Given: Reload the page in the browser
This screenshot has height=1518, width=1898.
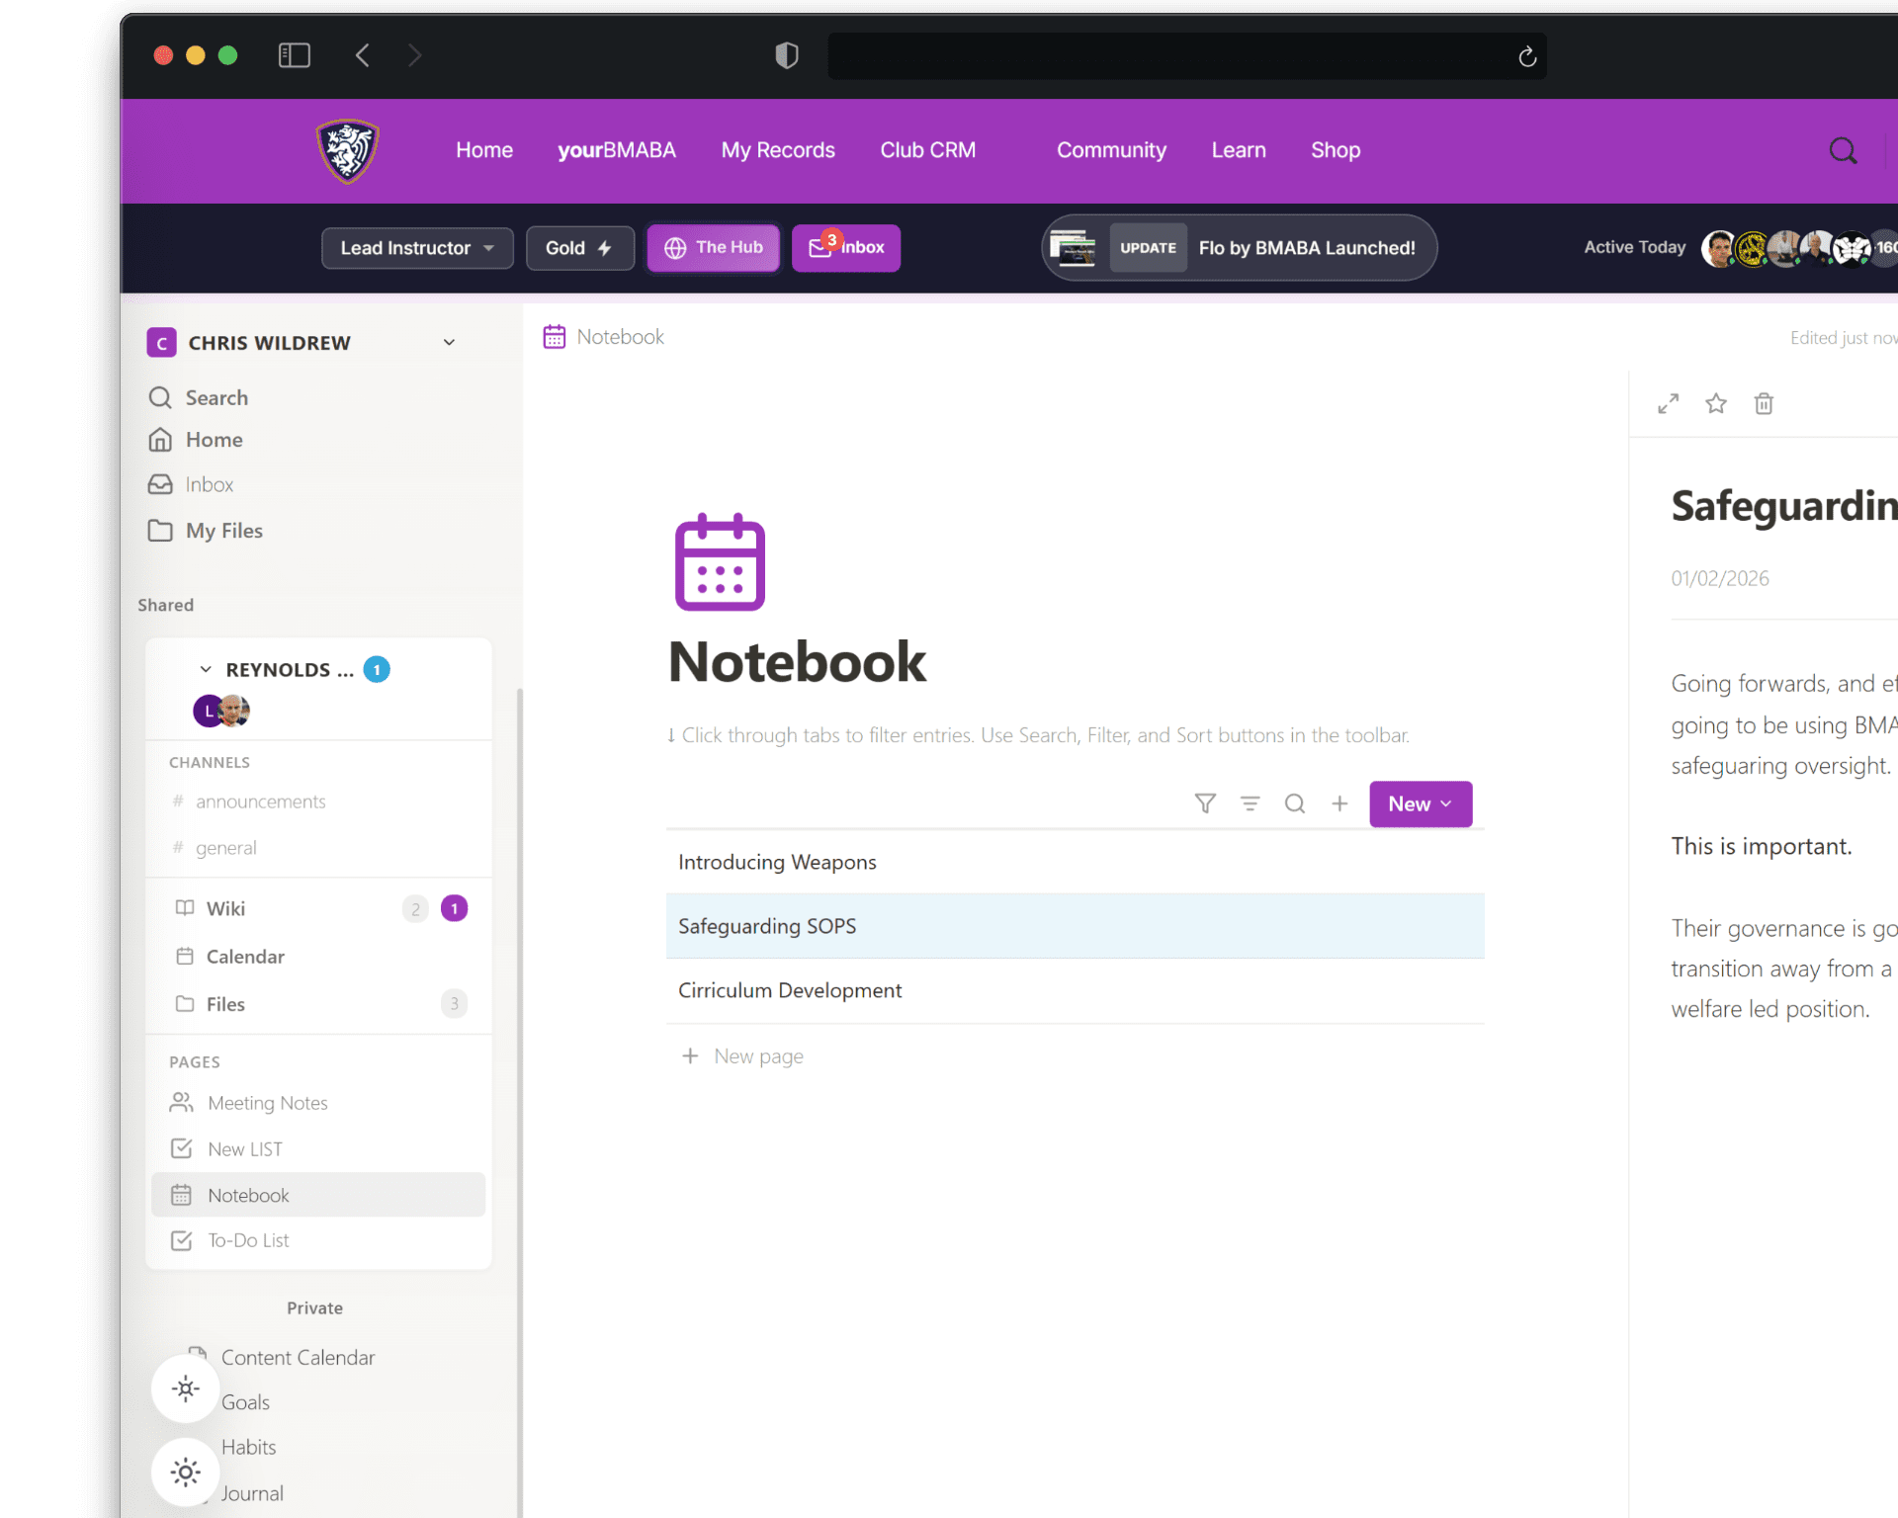Looking at the screenshot, I should [x=1527, y=56].
